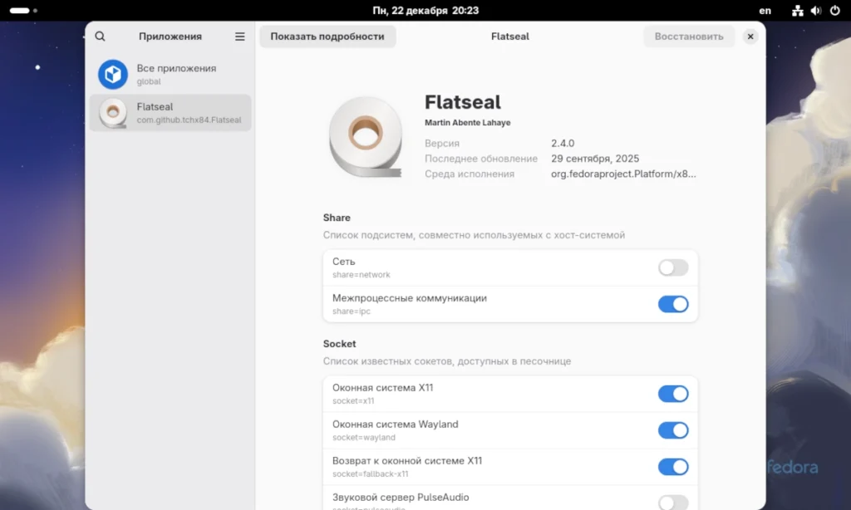Click Список подсистем description text
This screenshot has height=510, width=851.
474,235
